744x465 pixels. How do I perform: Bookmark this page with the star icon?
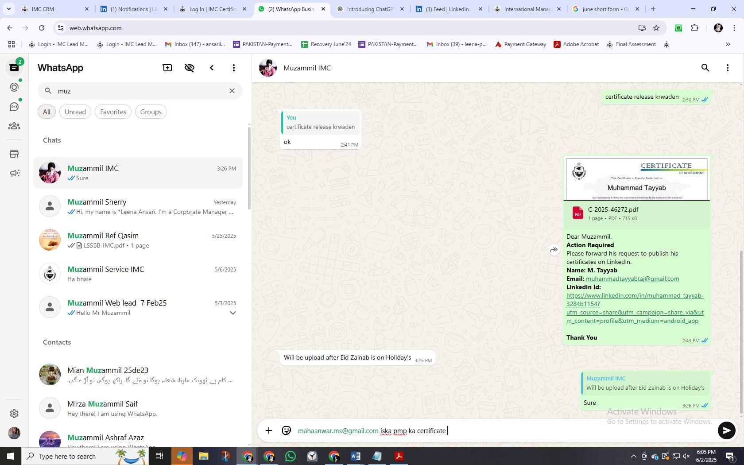pos(656,28)
